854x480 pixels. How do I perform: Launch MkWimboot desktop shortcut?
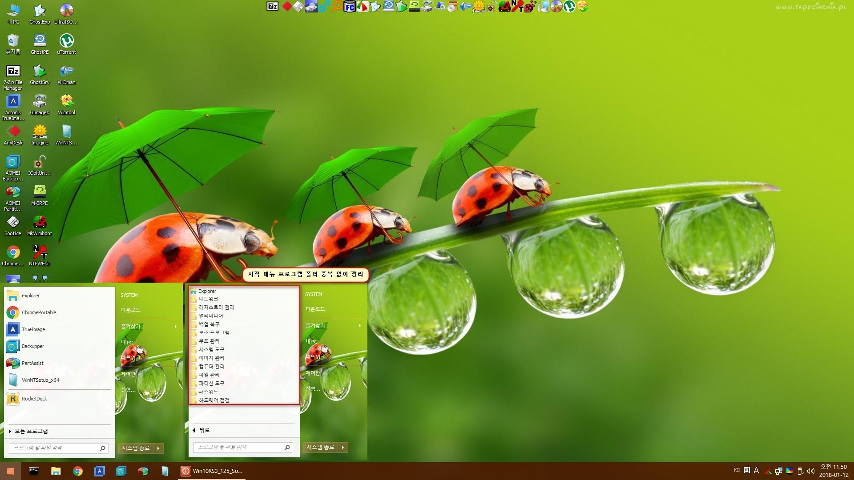click(40, 226)
